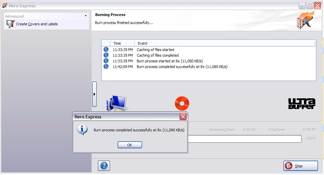The height and width of the screenshot is (175, 324).
Task: Click the burn progress bar
Action: click(245, 139)
